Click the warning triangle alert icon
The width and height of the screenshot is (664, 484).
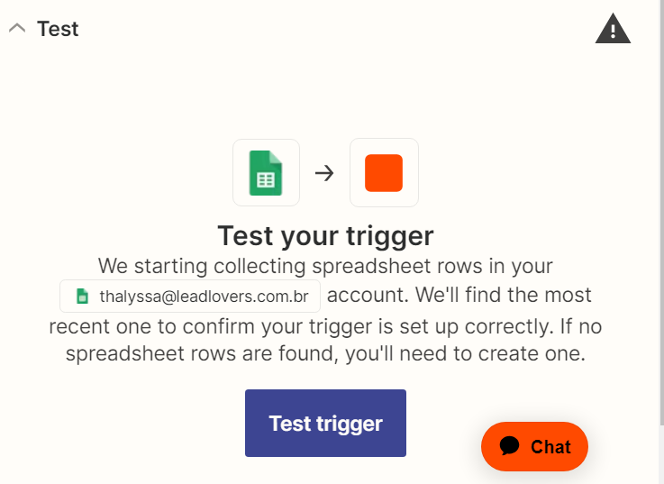tap(613, 29)
